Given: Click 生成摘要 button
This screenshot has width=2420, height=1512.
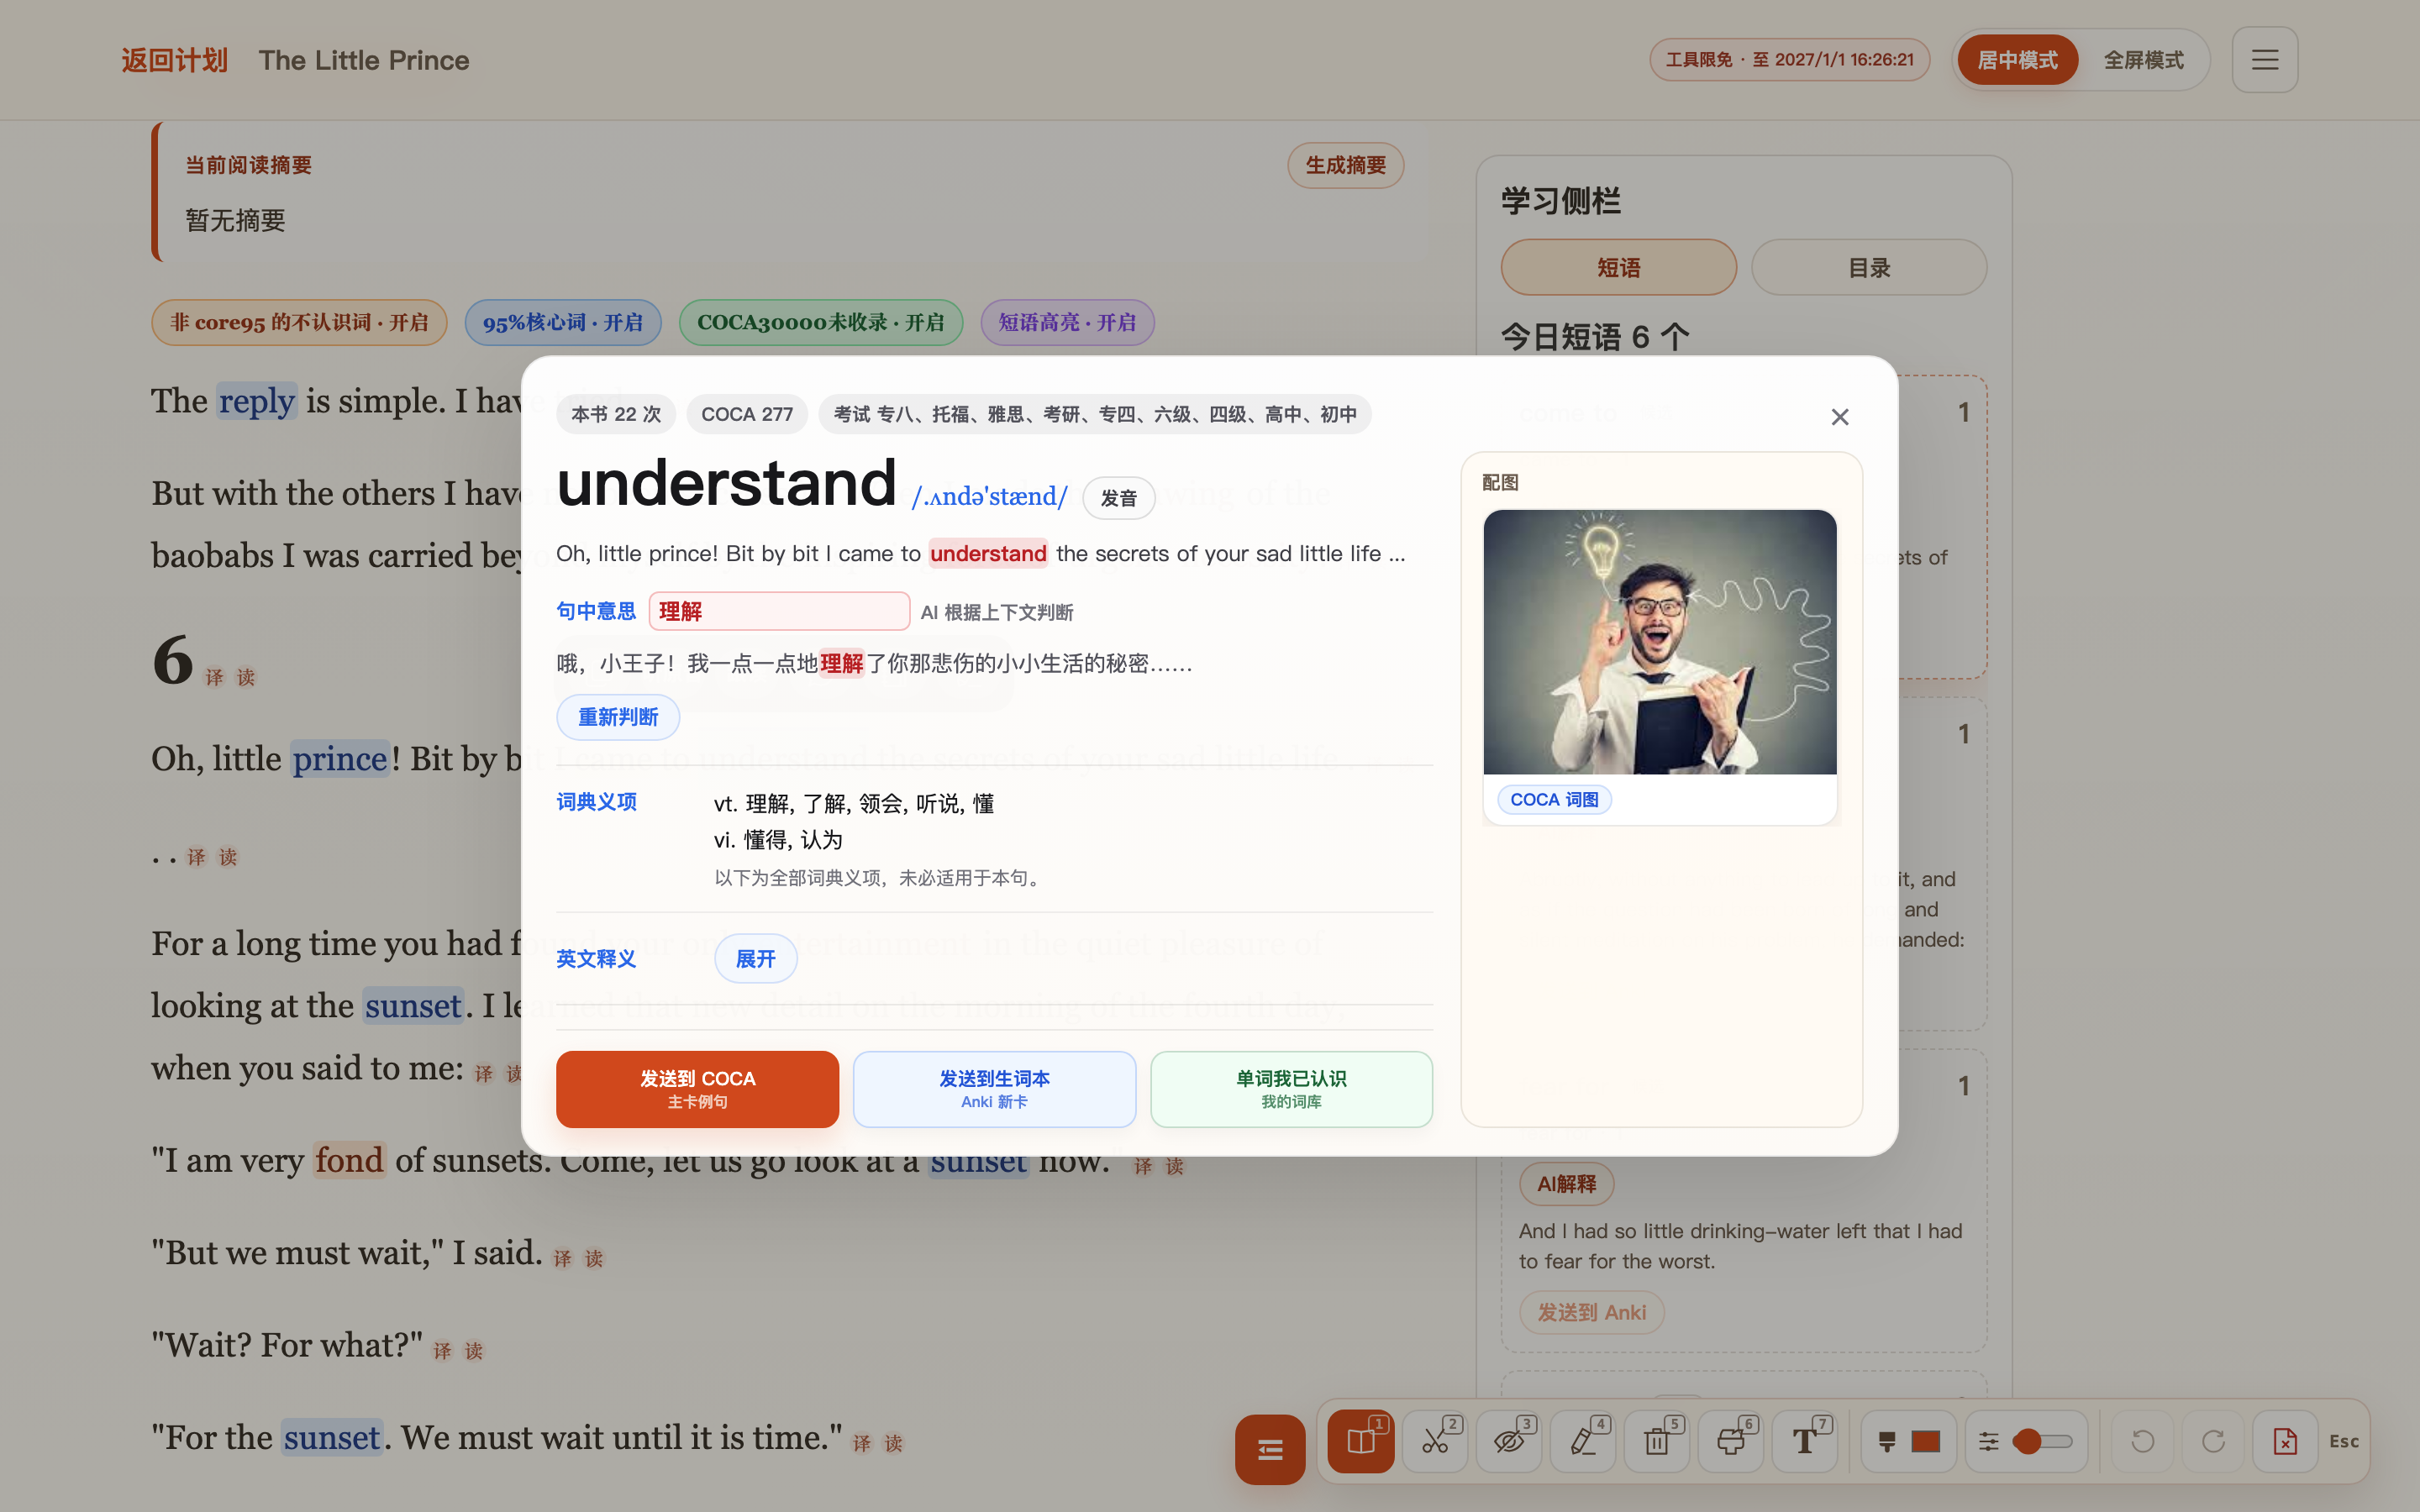Looking at the screenshot, I should [x=1345, y=165].
